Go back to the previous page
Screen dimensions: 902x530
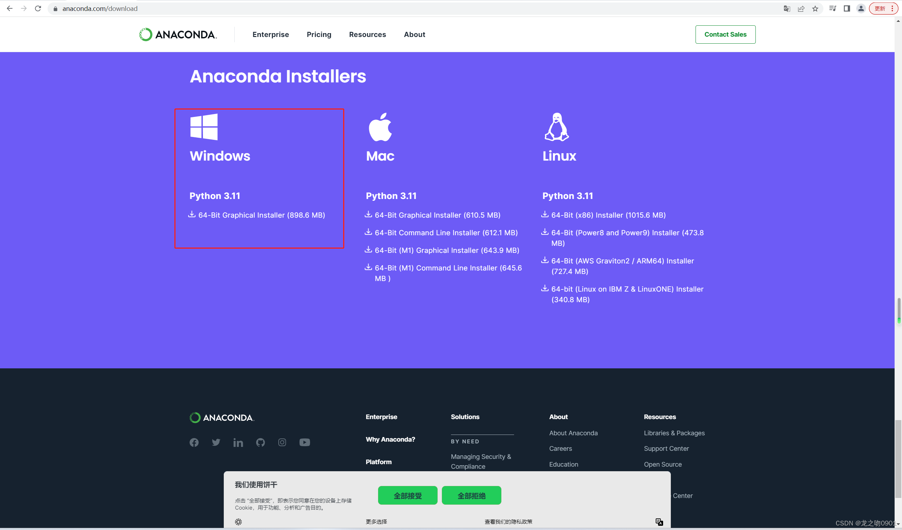(x=10, y=8)
